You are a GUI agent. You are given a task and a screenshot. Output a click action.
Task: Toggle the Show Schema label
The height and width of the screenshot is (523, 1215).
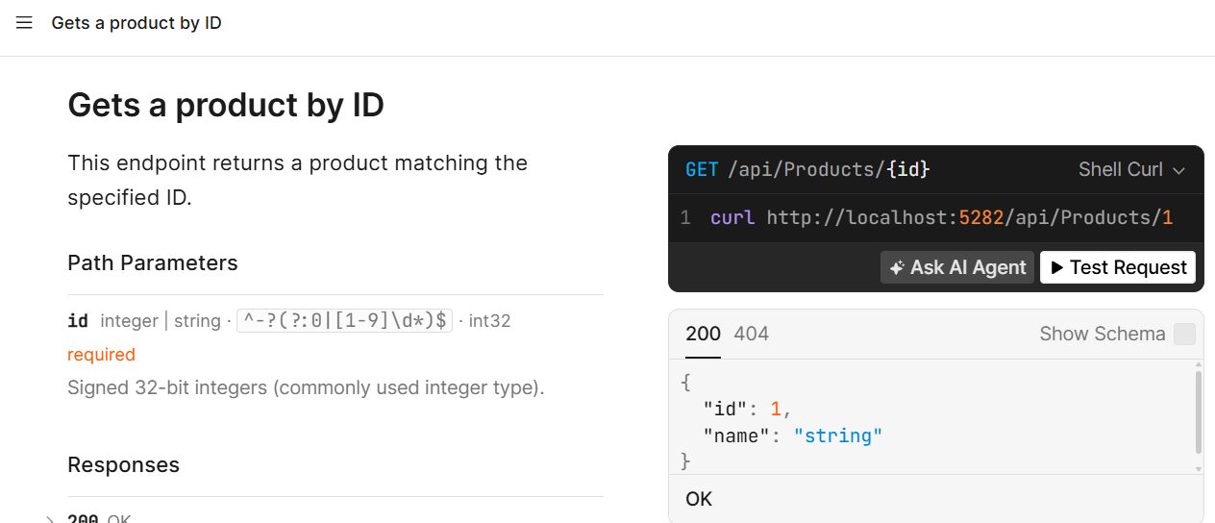(x=1103, y=334)
